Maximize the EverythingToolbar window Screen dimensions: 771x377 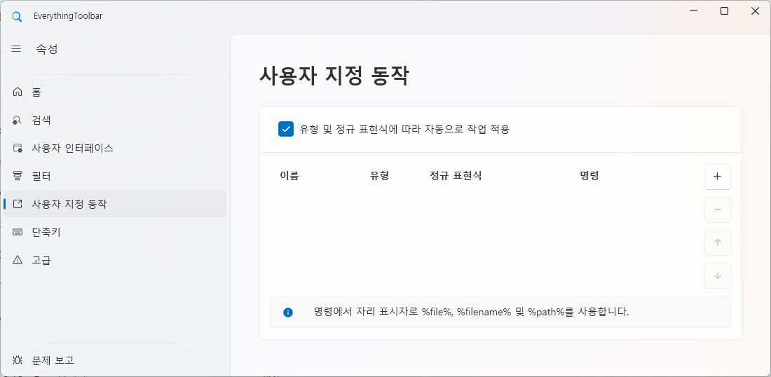click(x=724, y=11)
